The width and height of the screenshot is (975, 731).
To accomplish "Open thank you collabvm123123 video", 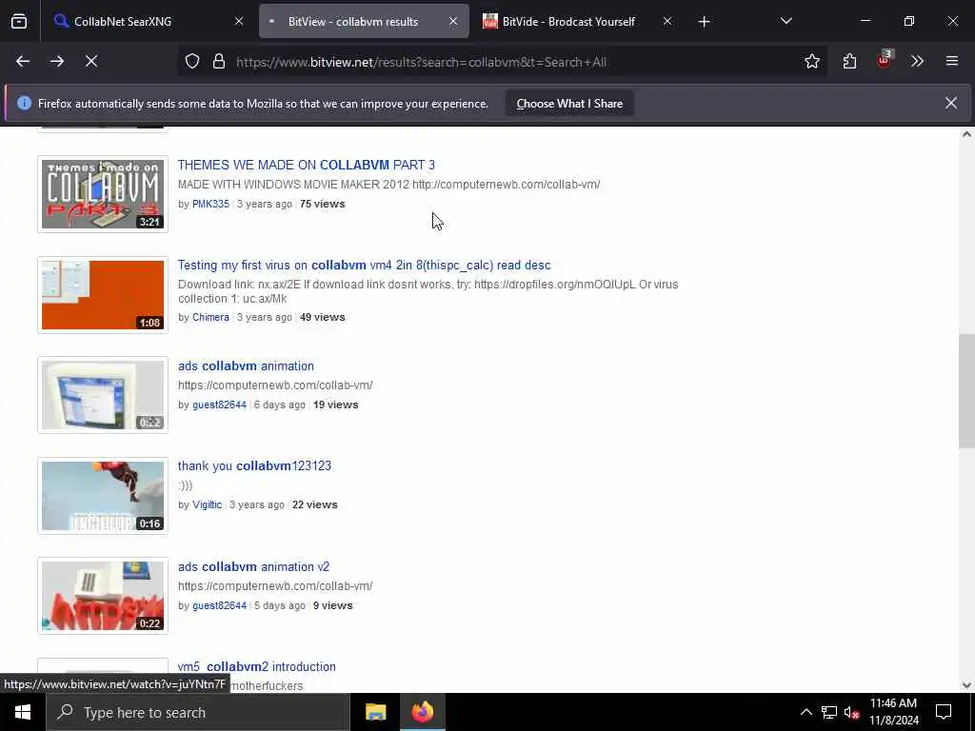I will [x=254, y=465].
